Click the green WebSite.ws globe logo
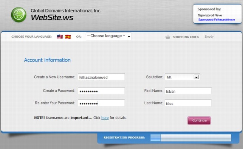Viewport: 243px width, 149px height. pos(19,15)
